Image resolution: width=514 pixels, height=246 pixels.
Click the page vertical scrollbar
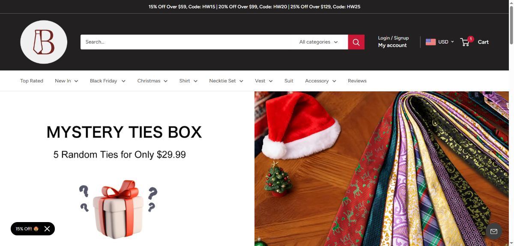tap(511, 123)
